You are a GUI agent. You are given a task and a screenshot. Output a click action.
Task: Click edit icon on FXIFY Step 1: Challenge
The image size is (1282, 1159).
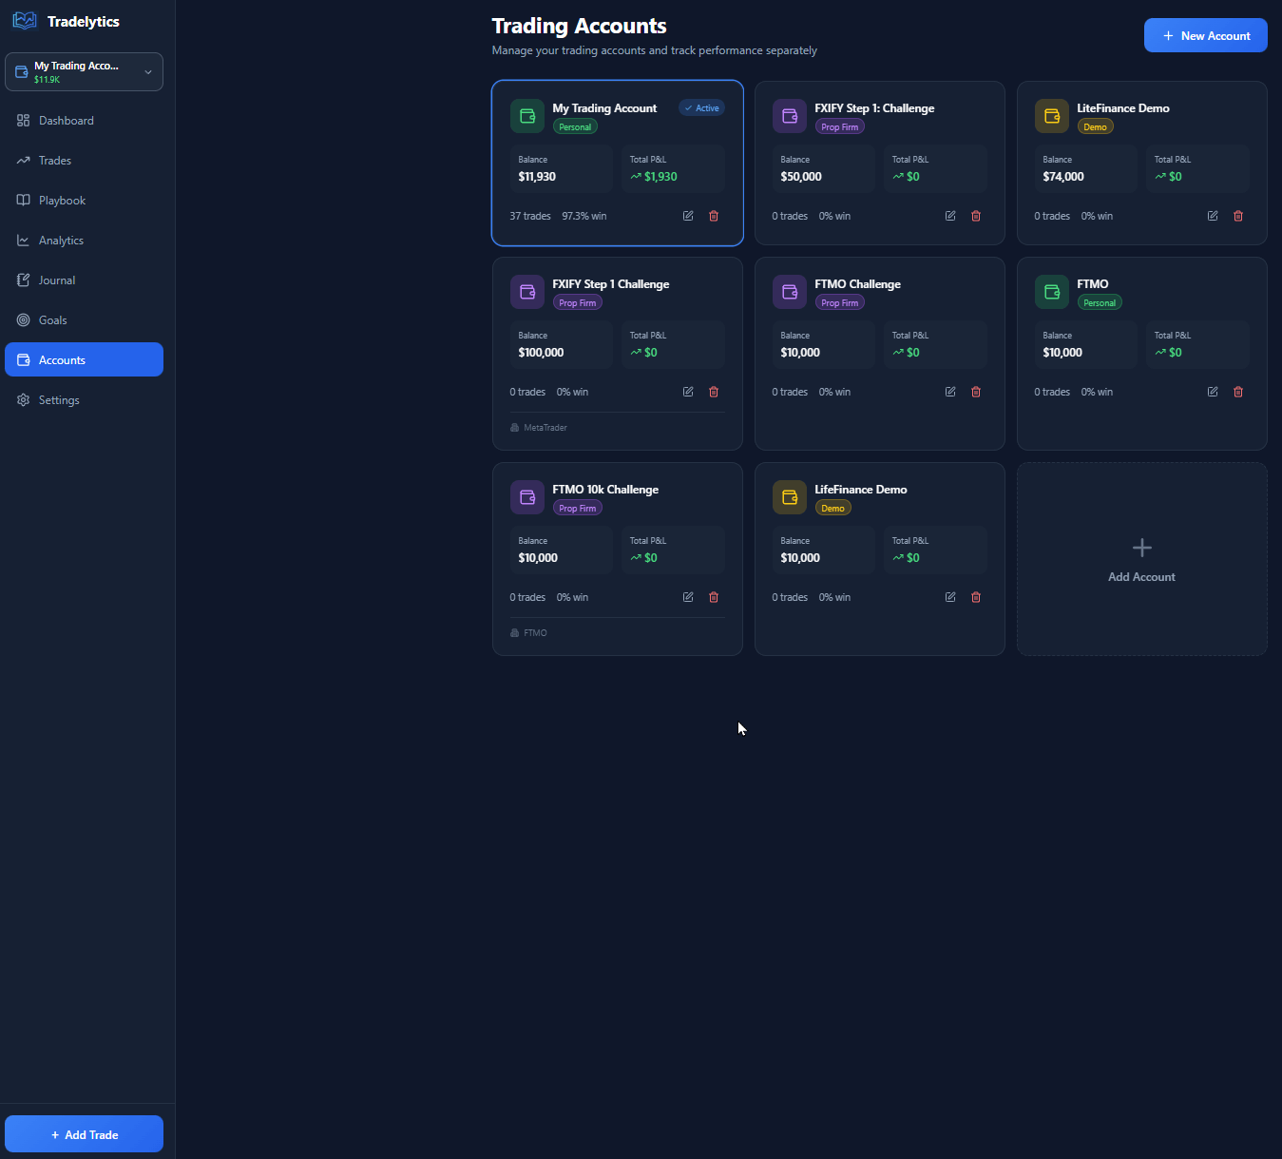click(950, 216)
